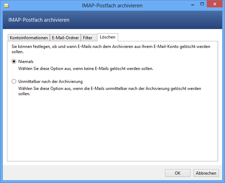Cancel the dialog with Abbrechen
The image size is (225, 183).
[x=206, y=173]
